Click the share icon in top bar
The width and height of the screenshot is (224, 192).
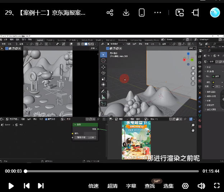[110, 13]
